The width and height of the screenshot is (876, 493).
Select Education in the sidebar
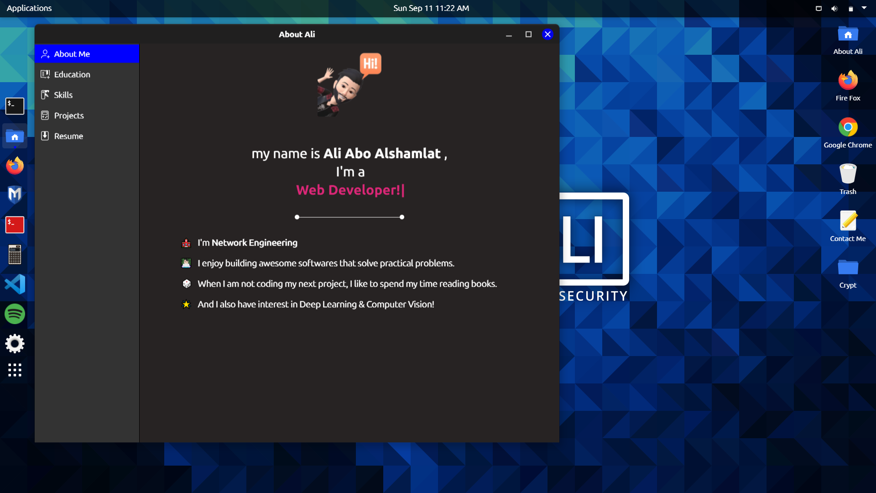[72, 74]
